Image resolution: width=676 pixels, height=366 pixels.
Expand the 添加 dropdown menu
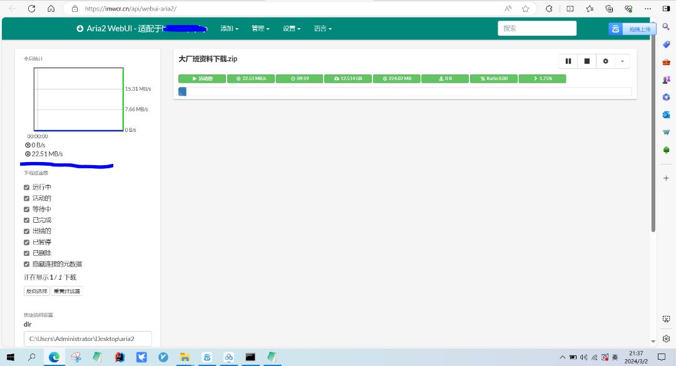230,29
